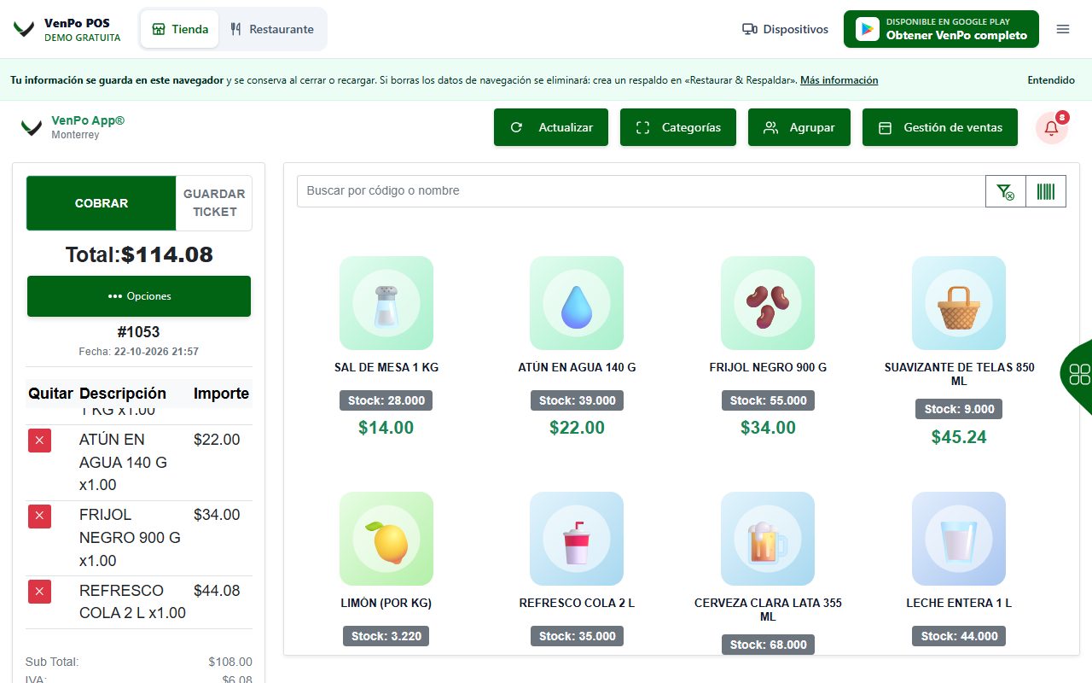
Task: Switch to the Restaurante tab
Action: (x=272, y=29)
